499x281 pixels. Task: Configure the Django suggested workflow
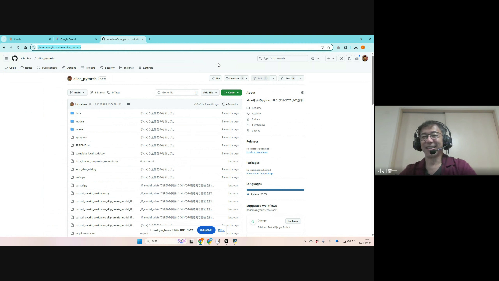pyautogui.click(x=293, y=221)
